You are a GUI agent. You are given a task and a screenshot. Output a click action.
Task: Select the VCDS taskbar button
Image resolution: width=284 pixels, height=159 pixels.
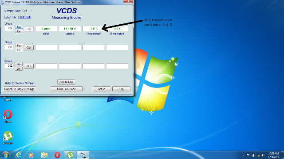click(83, 155)
